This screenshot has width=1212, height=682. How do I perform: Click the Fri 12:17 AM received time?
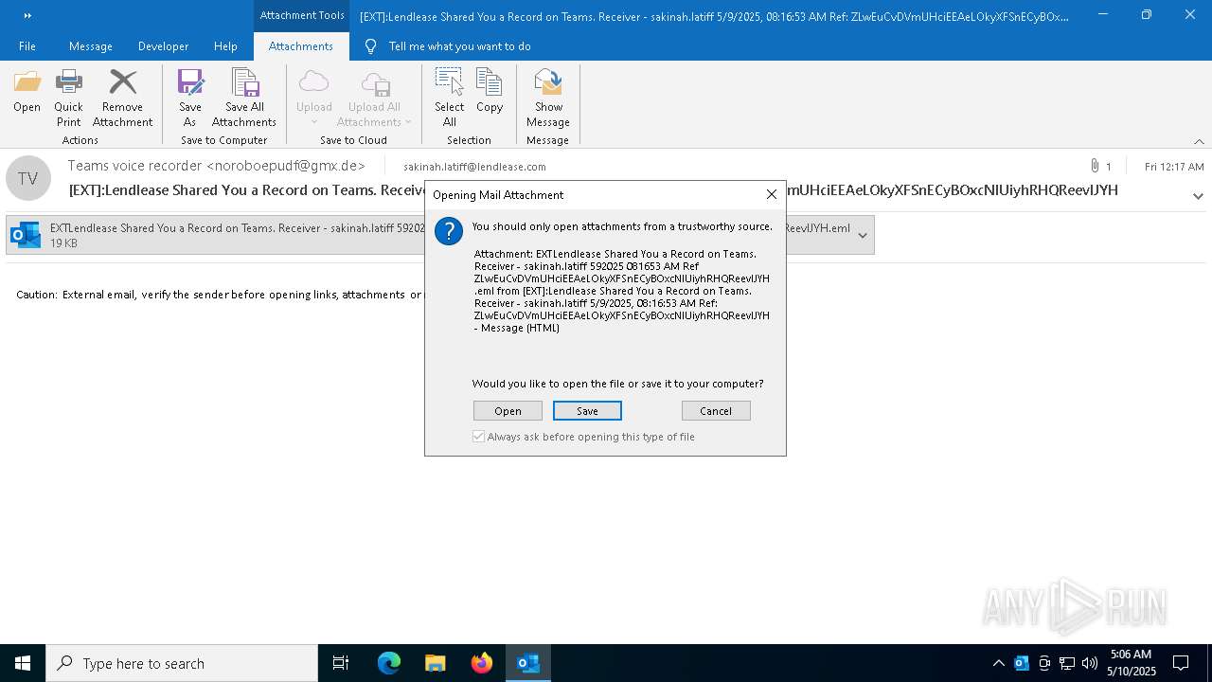coord(1174,167)
